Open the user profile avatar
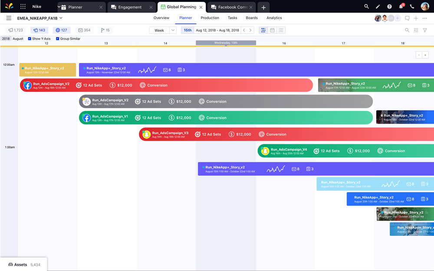This screenshot has width=434, height=271. 425,7
